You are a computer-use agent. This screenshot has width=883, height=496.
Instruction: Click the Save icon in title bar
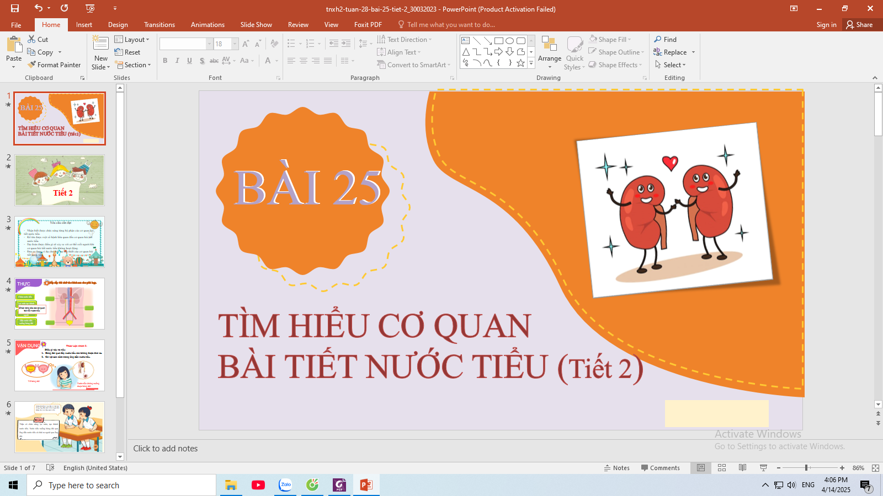click(15, 8)
